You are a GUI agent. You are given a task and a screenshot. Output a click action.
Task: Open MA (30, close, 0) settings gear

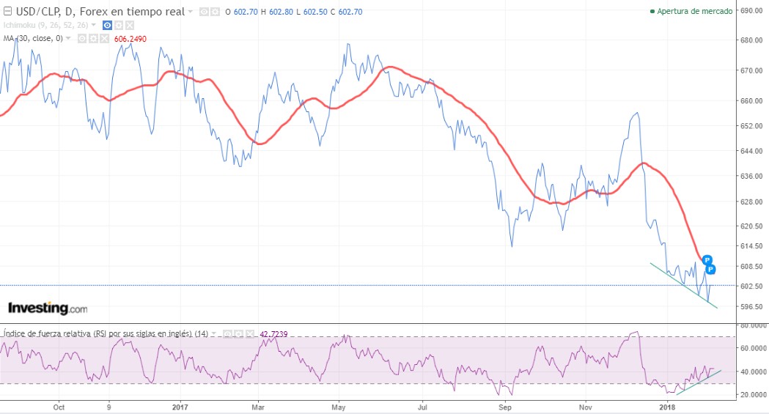(93, 38)
